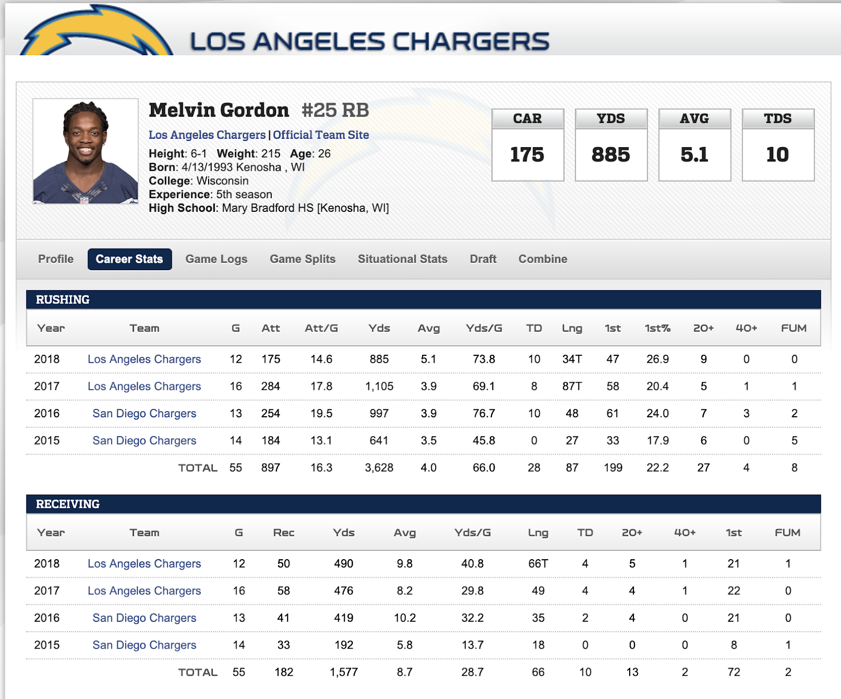
Task: Click the RECEIVING section header
Action: [x=424, y=504]
